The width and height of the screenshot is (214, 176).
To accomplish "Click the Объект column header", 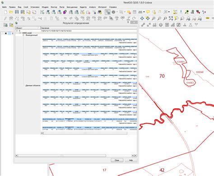I will [28, 28].
